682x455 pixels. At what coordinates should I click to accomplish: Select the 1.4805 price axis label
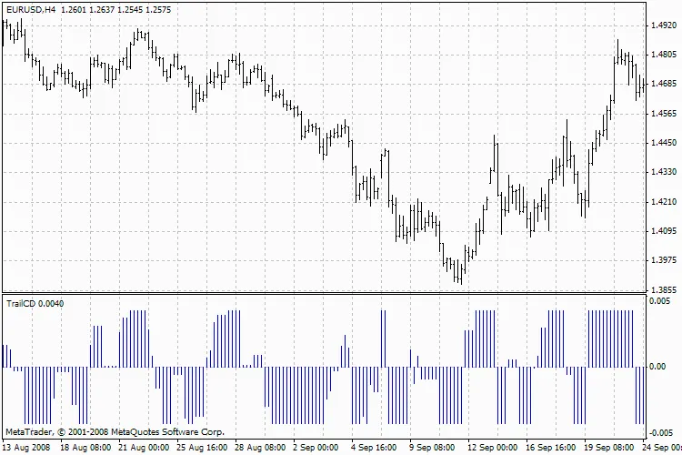(664, 55)
